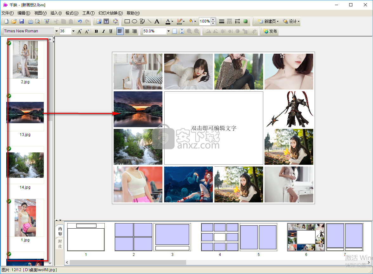Select the Rectangle shape tool
This screenshot has width=373, height=274.
pyautogui.click(x=127, y=21)
